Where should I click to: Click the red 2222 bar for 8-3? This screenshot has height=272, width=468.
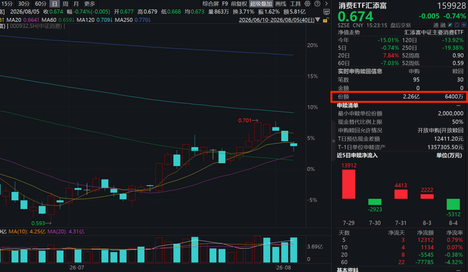click(427, 196)
